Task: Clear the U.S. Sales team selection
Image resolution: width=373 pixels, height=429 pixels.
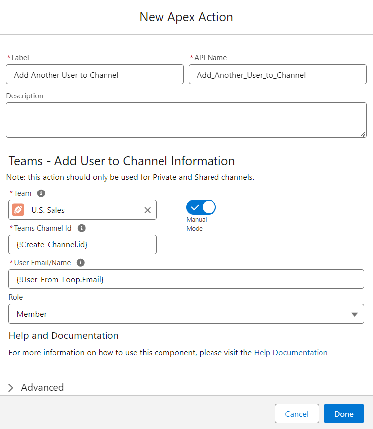Action: pyautogui.click(x=147, y=210)
